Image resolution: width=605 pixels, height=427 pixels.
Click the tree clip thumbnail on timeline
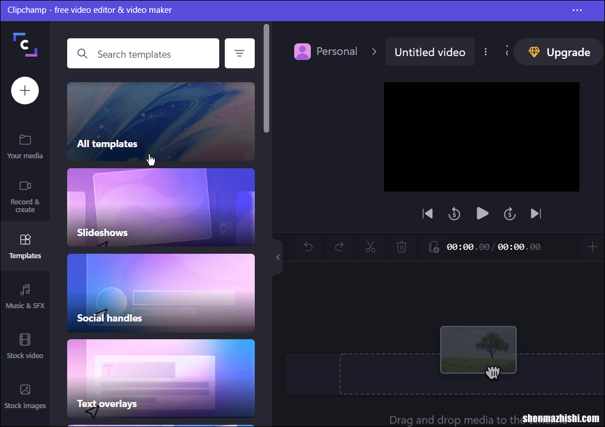tap(478, 350)
